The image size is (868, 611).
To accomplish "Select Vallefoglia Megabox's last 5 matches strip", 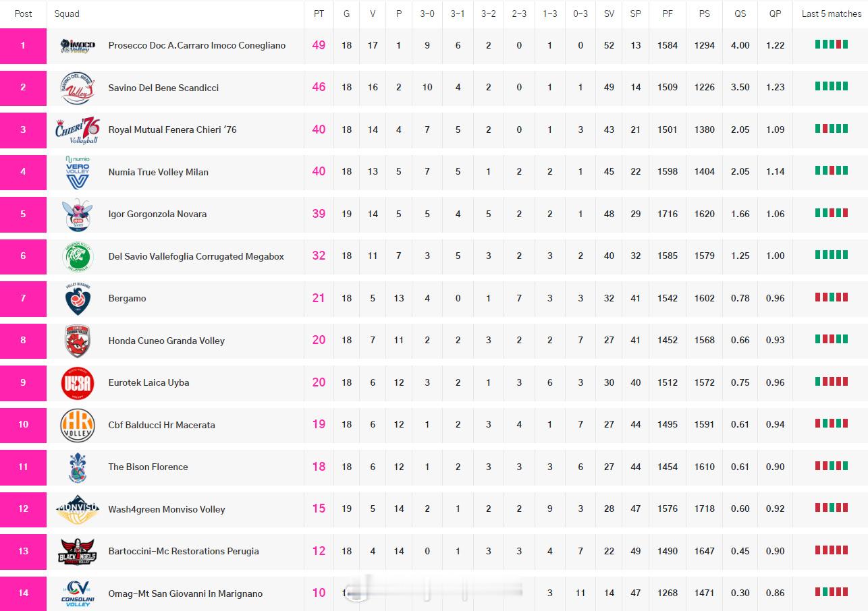I will pyautogui.click(x=832, y=255).
